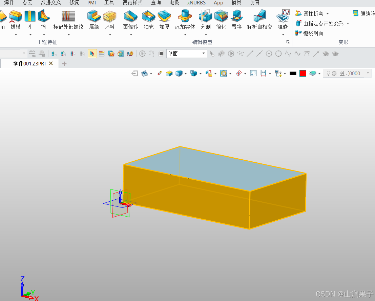Click the zoom magnifier view icon
375x301 pixels.
click(224, 73)
